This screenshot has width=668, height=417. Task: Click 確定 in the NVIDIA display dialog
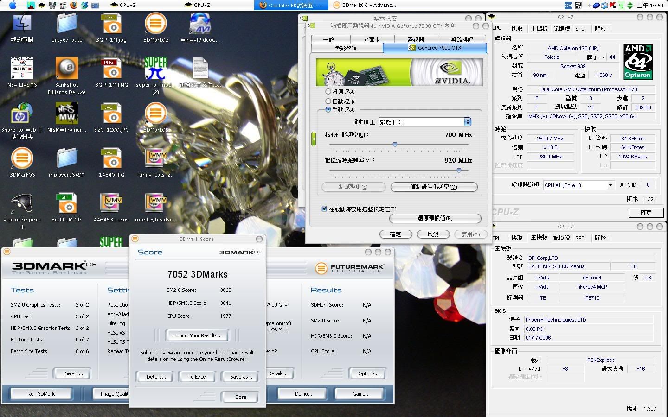(396, 234)
